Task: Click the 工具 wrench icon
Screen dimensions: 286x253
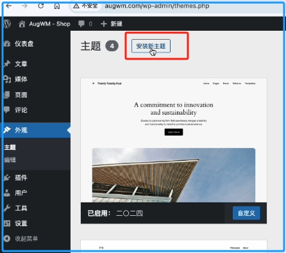Action: [7, 208]
